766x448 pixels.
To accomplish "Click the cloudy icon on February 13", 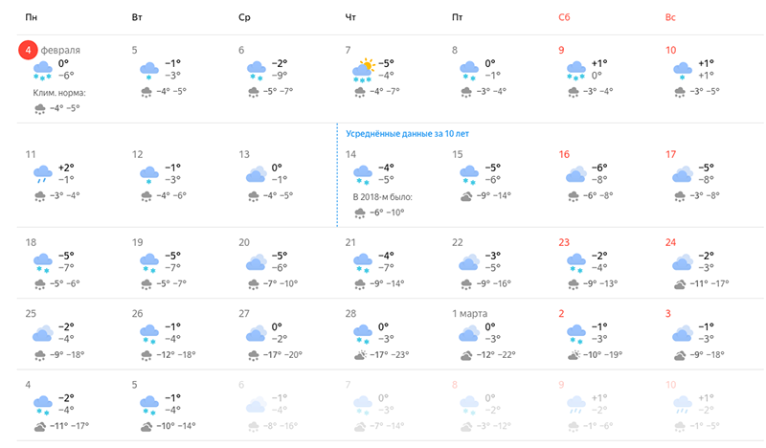I will coord(256,174).
